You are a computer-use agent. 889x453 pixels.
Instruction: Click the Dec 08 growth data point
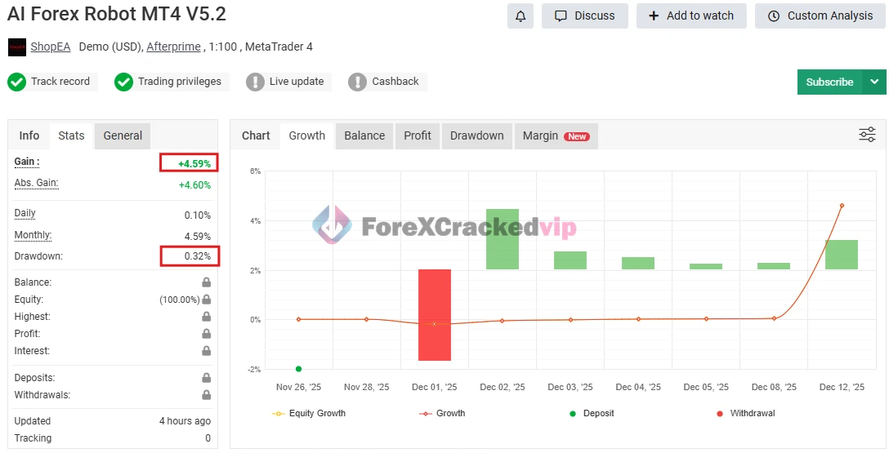pos(774,318)
